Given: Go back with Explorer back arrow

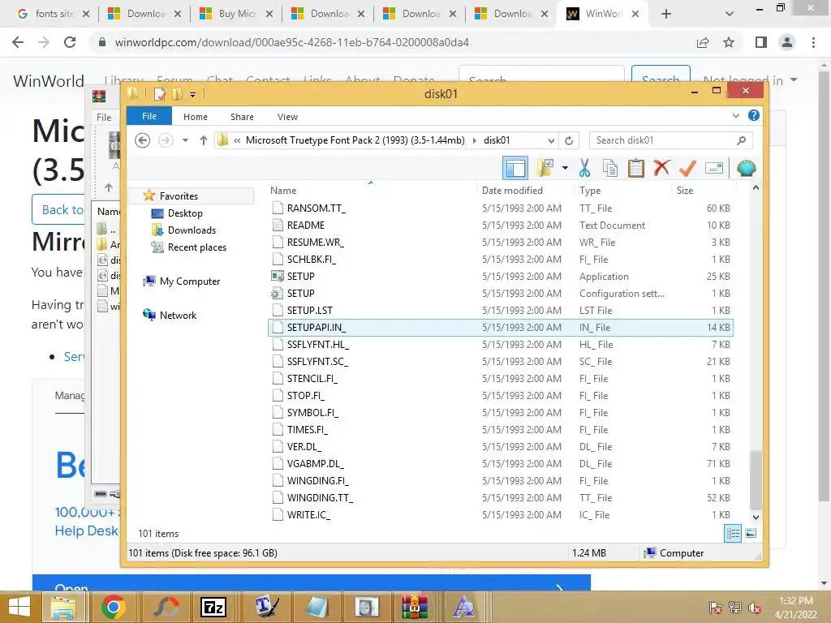Looking at the screenshot, I should pos(142,140).
